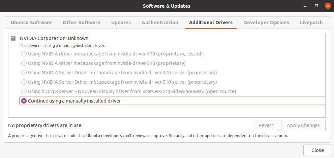Select Nouveau open source display driver

click(x=24, y=91)
